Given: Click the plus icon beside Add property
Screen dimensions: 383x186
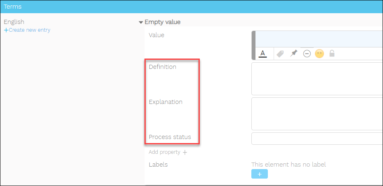Looking at the screenshot, I should 185,152.
